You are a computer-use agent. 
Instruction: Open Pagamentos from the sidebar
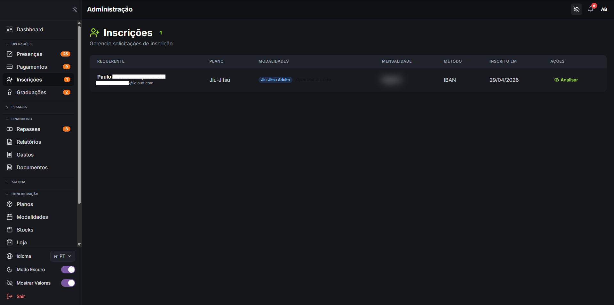click(x=38, y=67)
